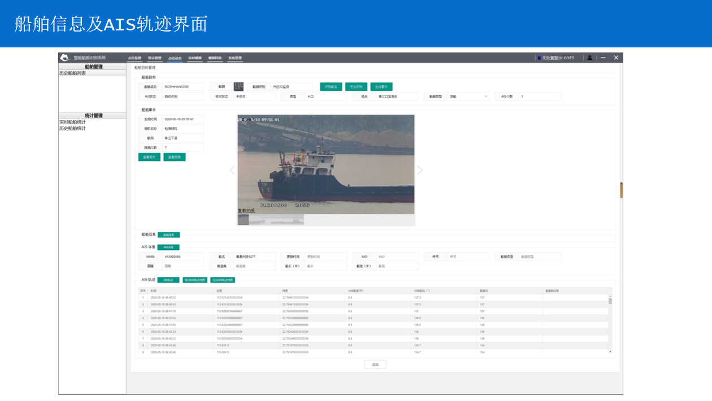Open the user profile icon in the title bar
Screen dimensions: 712x401
[x=588, y=58]
